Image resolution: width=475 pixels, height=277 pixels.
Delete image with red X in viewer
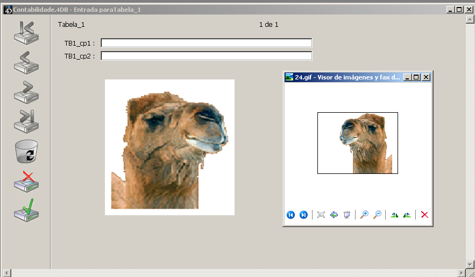pos(424,215)
